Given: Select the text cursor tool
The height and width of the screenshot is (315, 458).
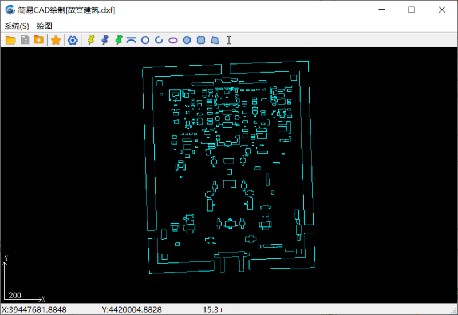Looking at the screenshot, I should click(x=229, y=40).
